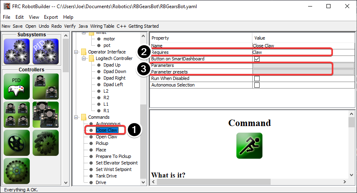Image resolution: width=357 pixels, height=193 pixels.
Task: Pick the four-motor controller palette icon
Action: pyautogui.click(x=17, y=114)
